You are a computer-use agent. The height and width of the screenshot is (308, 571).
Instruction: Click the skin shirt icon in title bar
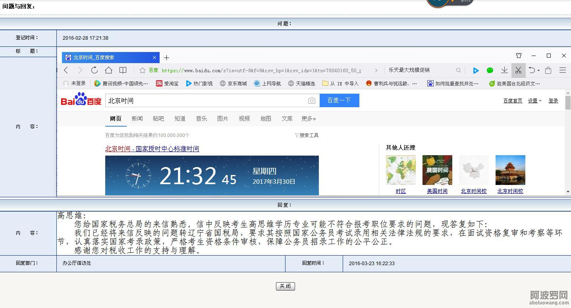point(519,56)
